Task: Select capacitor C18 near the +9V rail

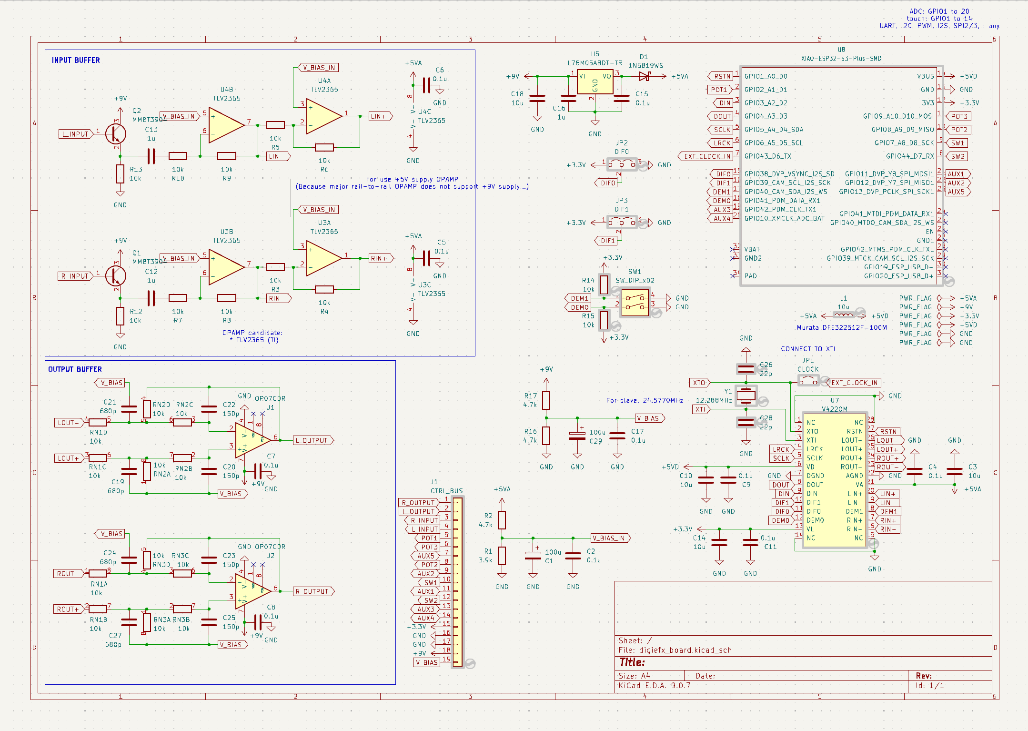Action: coord(537,99)
